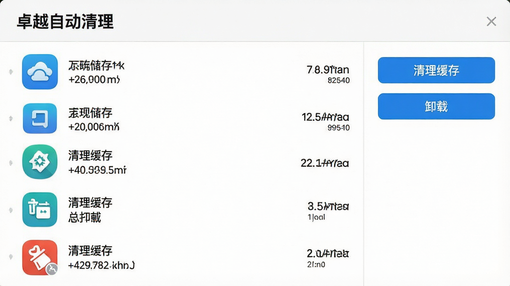Viewport: 510px width, 286px height.
Task: Close the 卓越自动清理 dialog
Action: tap(491, 21)
